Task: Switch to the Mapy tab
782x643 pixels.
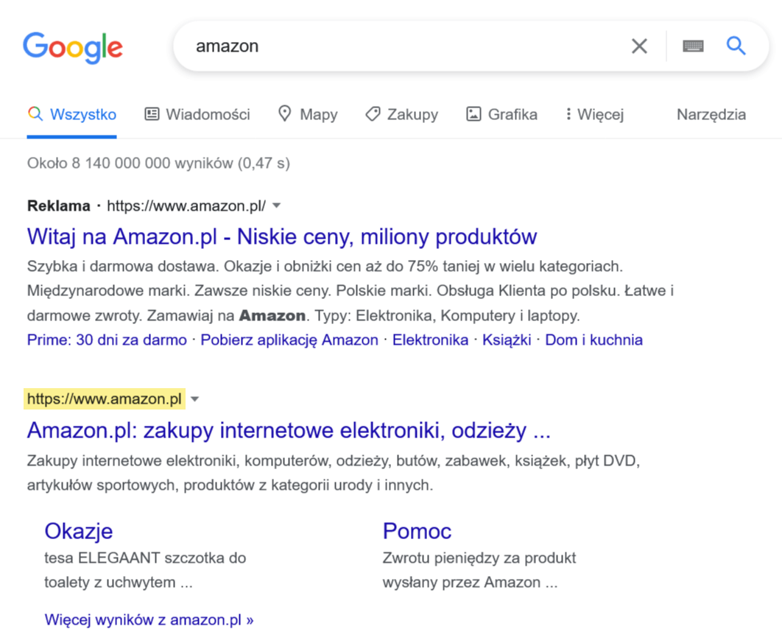Action: point(308,114)
